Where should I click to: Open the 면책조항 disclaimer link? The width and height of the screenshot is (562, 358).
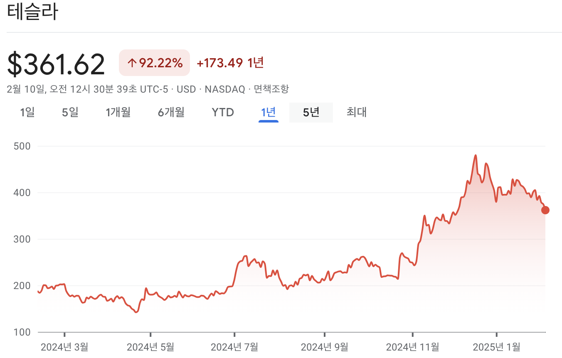pyautogui.click(x=272, y=89)
